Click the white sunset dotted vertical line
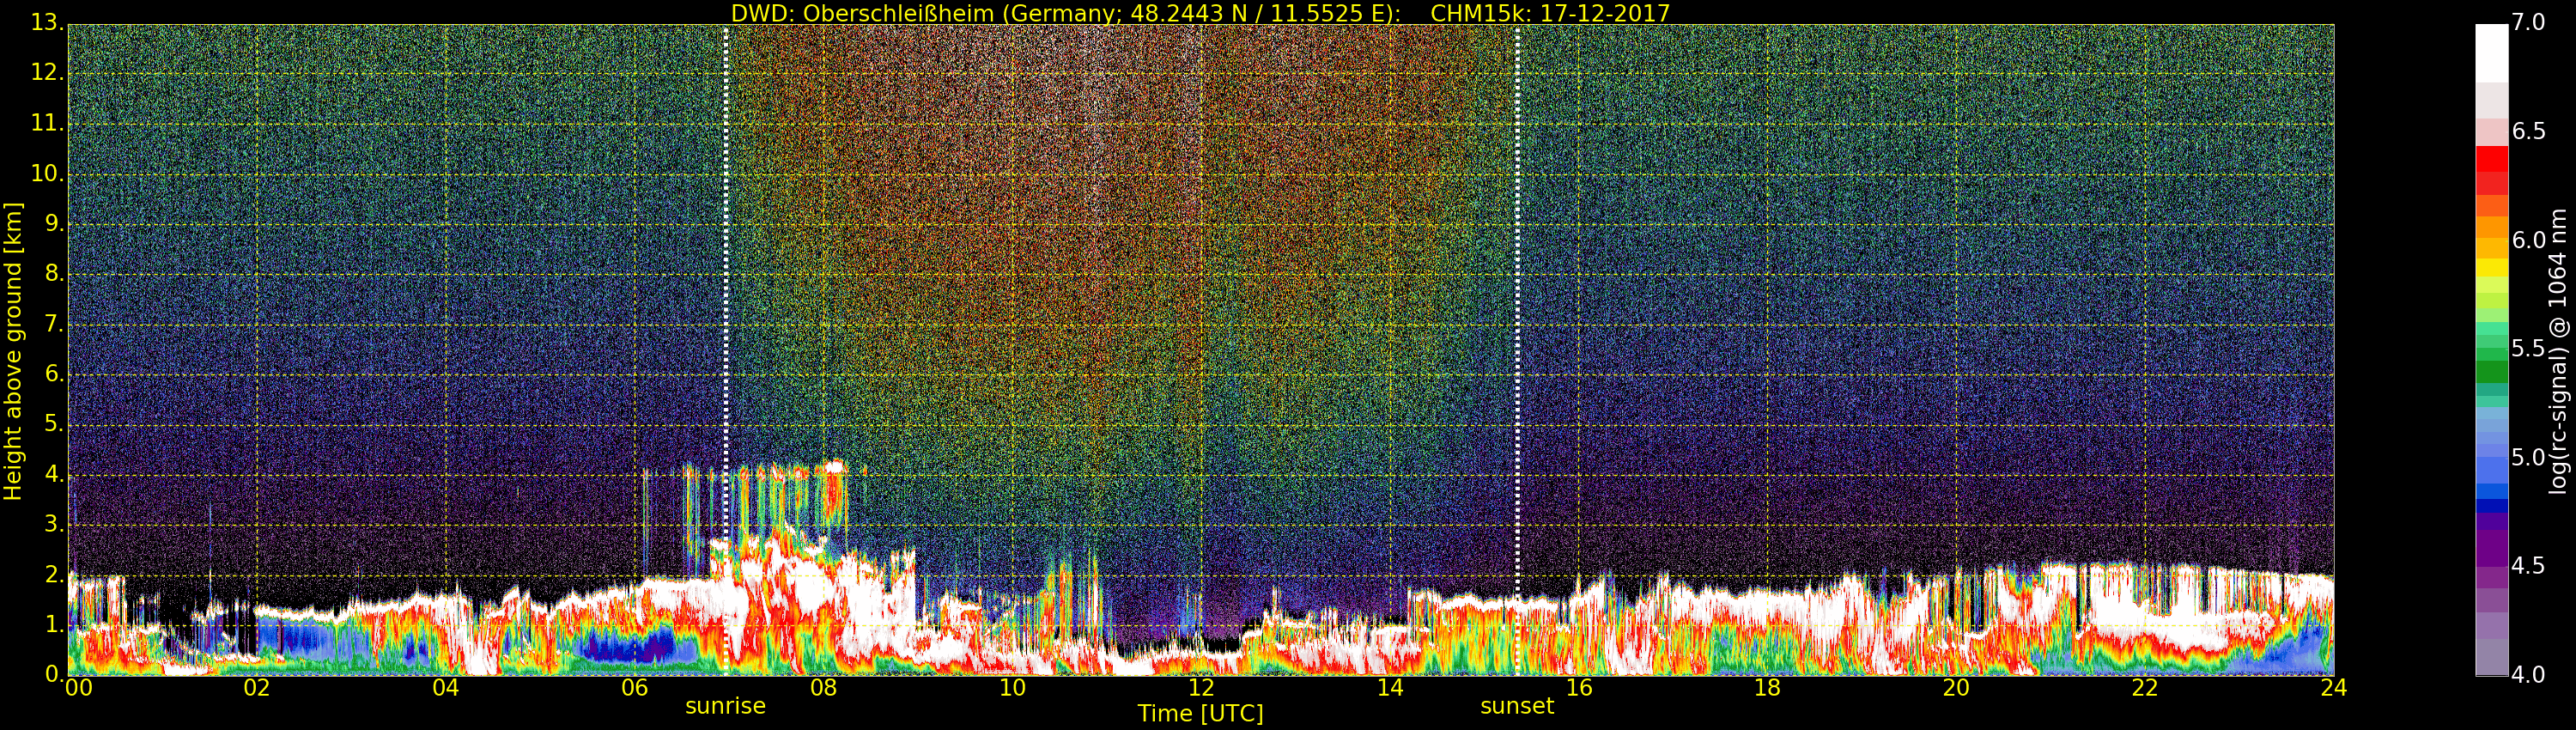This screenshot has width=2576, height=730. (x=1517, y=300)
